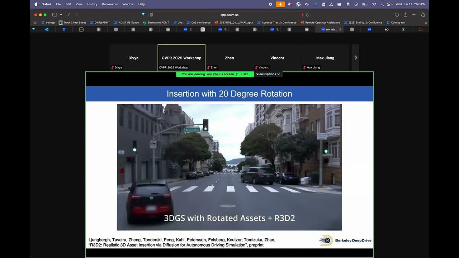Open the ADMT US Space bookmark
459x258 pixels.
click(126, 23)
